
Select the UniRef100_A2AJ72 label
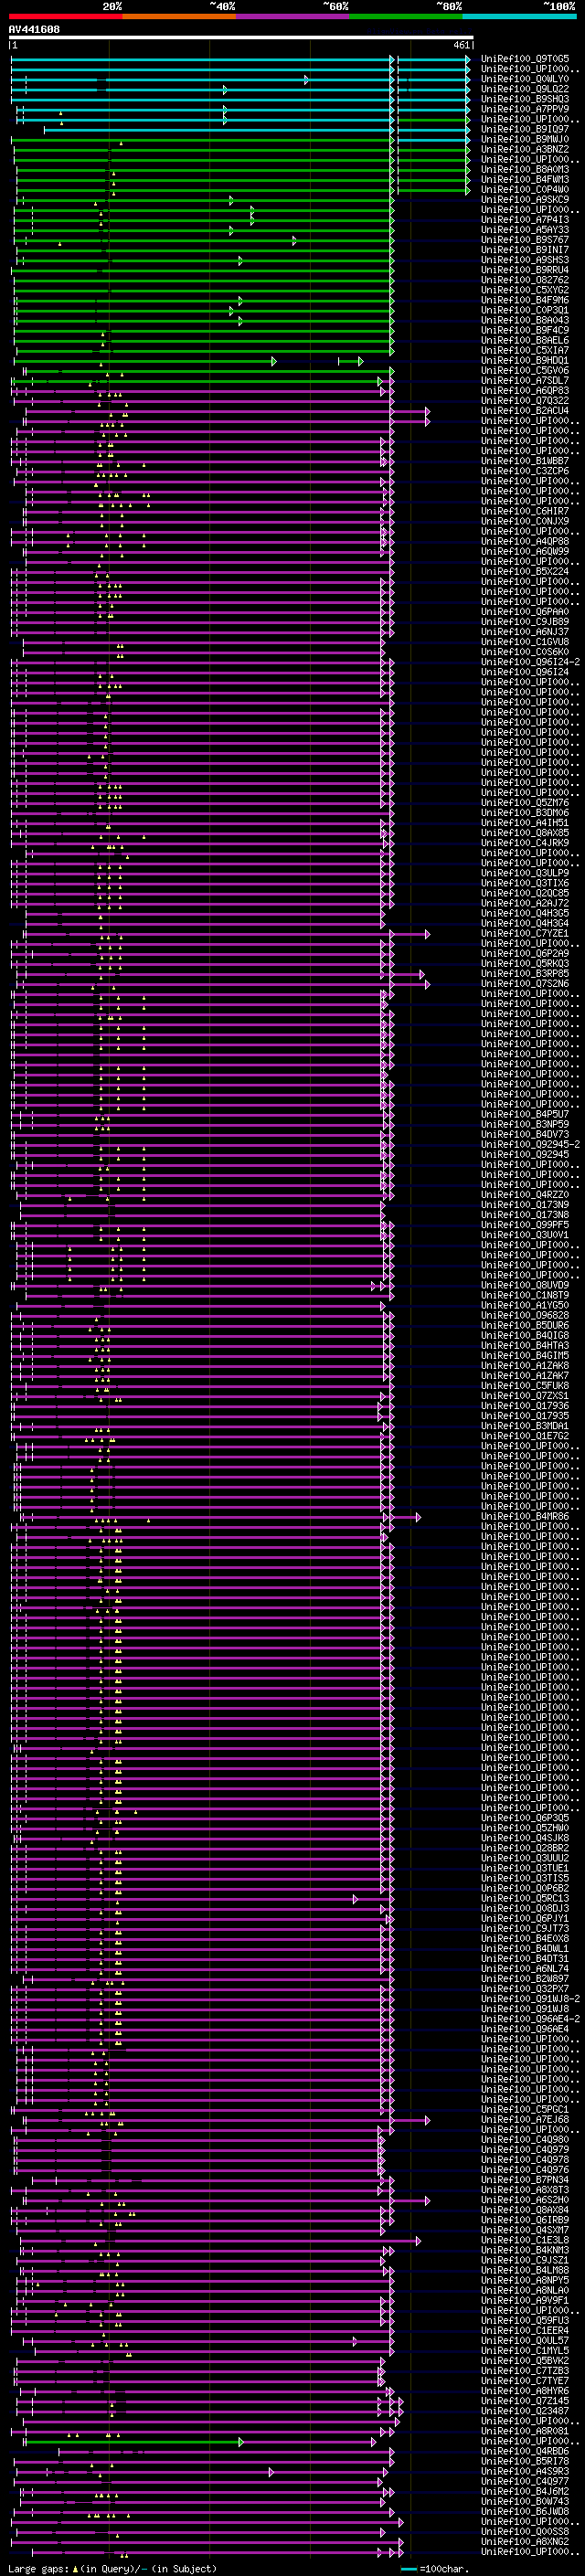click(x=525, y=903)
